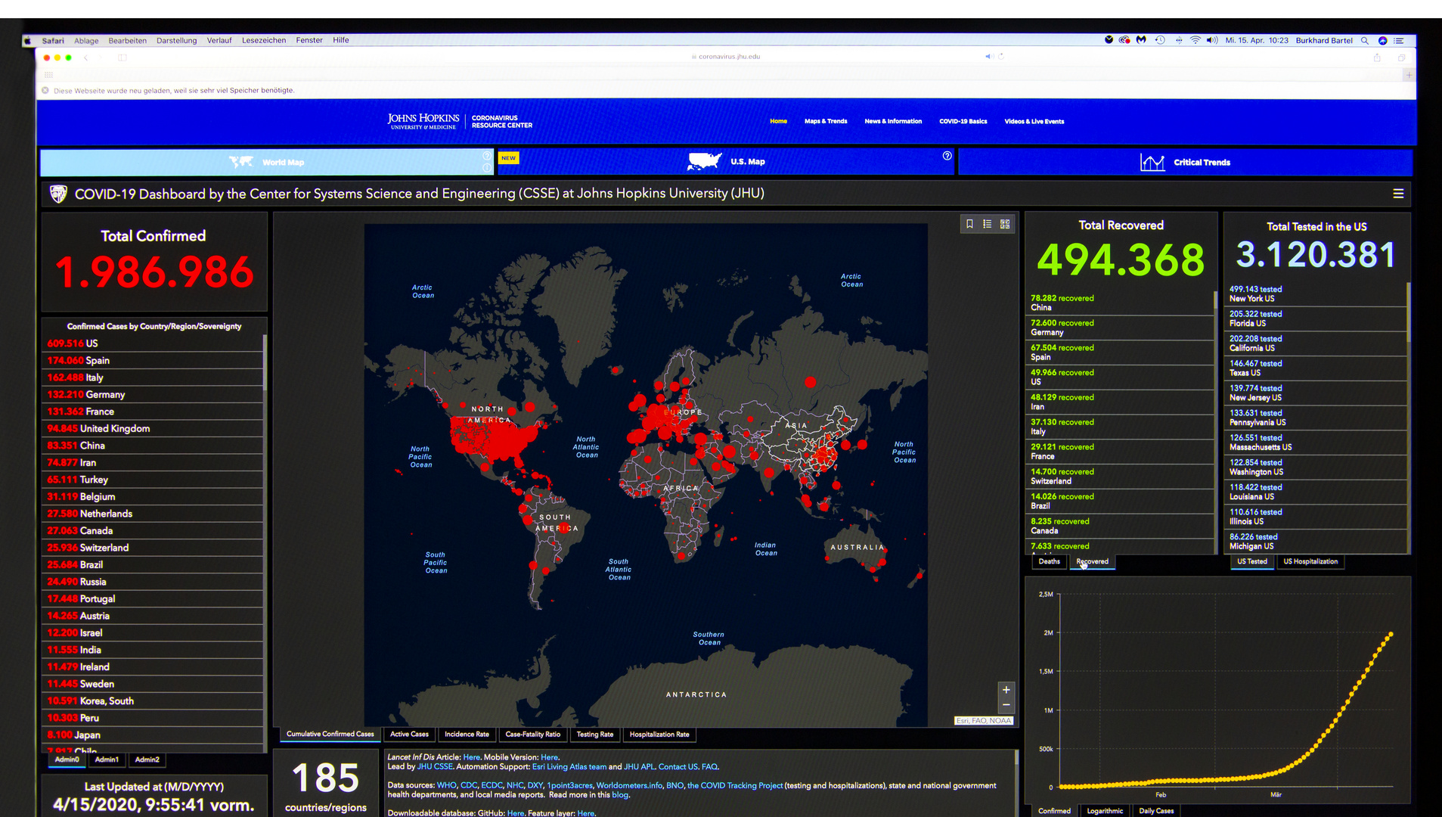The height and width of the screenshot is (817, 1442).
Task: Open the Time Machine menu icon
Action: 1160,41
